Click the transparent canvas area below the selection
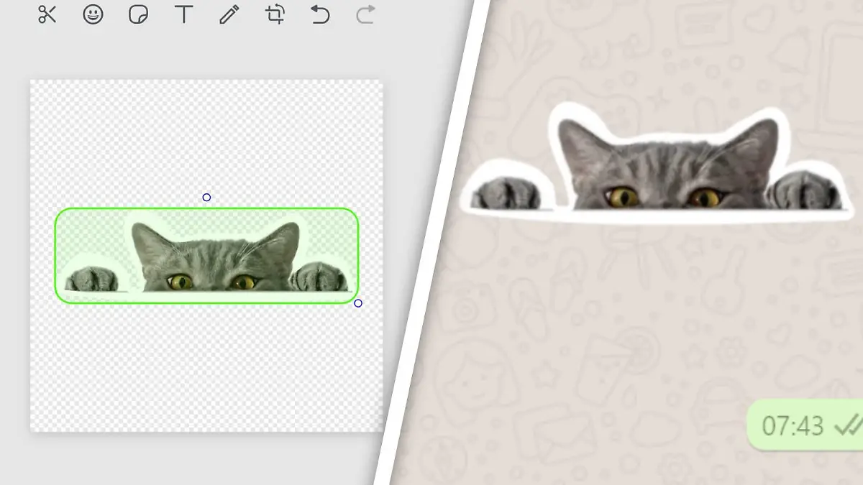 point(206,366)
